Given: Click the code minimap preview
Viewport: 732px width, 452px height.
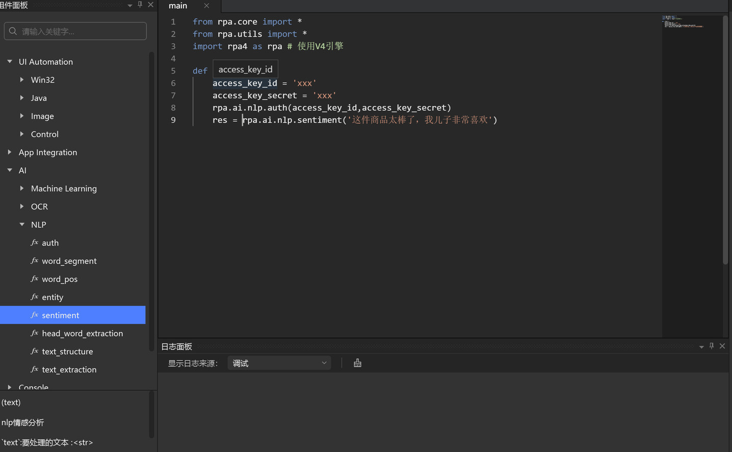Looking at the screenshot, I should pos(683,21).
